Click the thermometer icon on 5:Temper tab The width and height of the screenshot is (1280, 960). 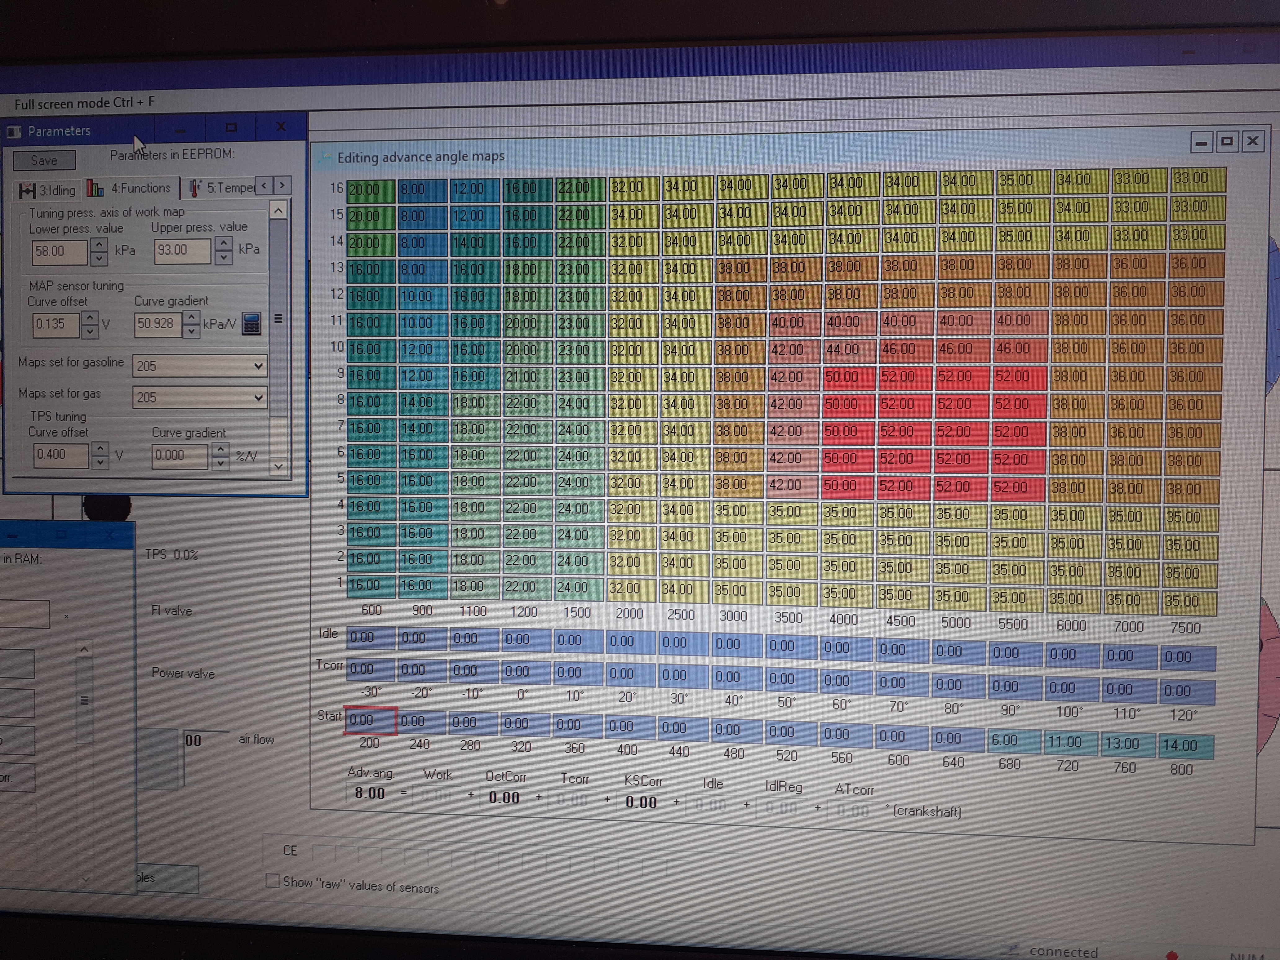click(x=195, y=188)
